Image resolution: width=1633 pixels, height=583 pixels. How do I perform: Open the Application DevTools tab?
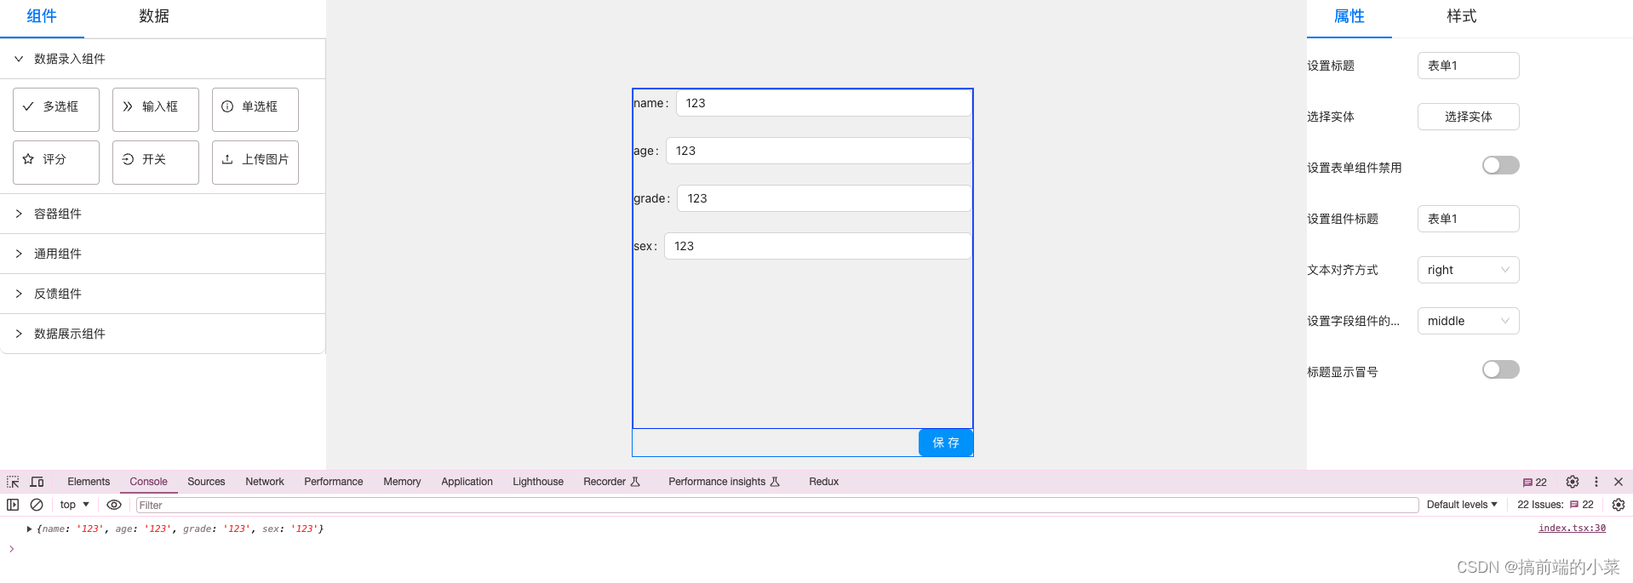[467, 482]
